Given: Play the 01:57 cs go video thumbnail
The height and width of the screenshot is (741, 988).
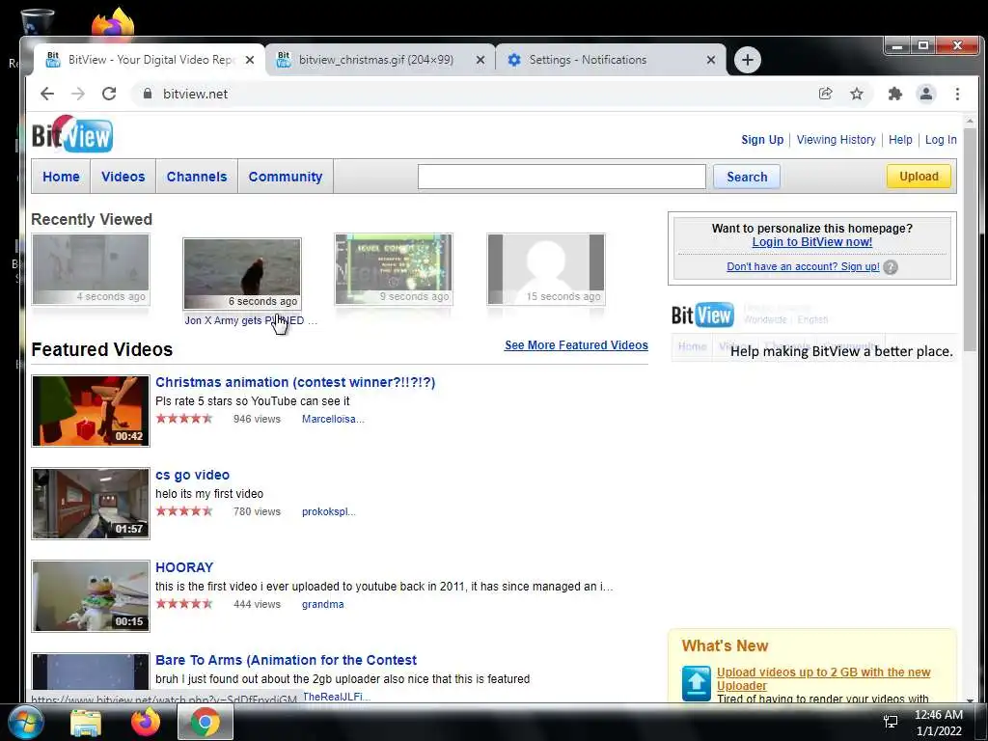Looking at the screenshot, I should 91,504.
